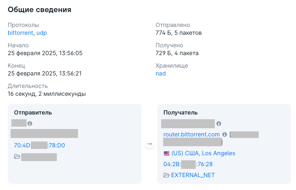This screenshot has height=190, width=296.
Task: Click the Общие сведения heading
Action: coord(40,10)
